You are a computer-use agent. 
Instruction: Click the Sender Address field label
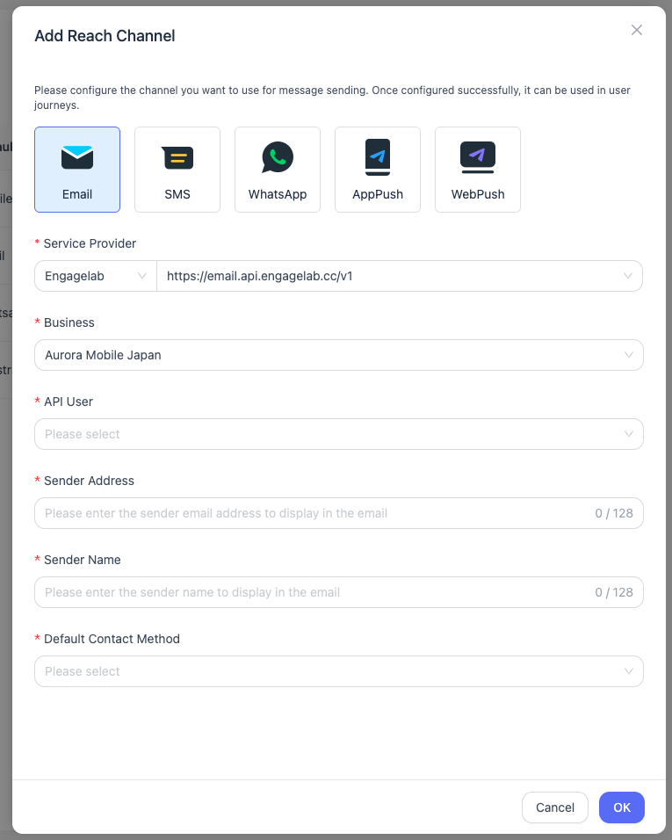pos(89,481)
